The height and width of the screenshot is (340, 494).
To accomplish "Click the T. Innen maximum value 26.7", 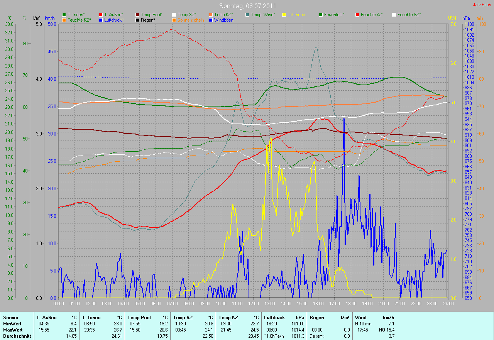I will coord(118,330).
